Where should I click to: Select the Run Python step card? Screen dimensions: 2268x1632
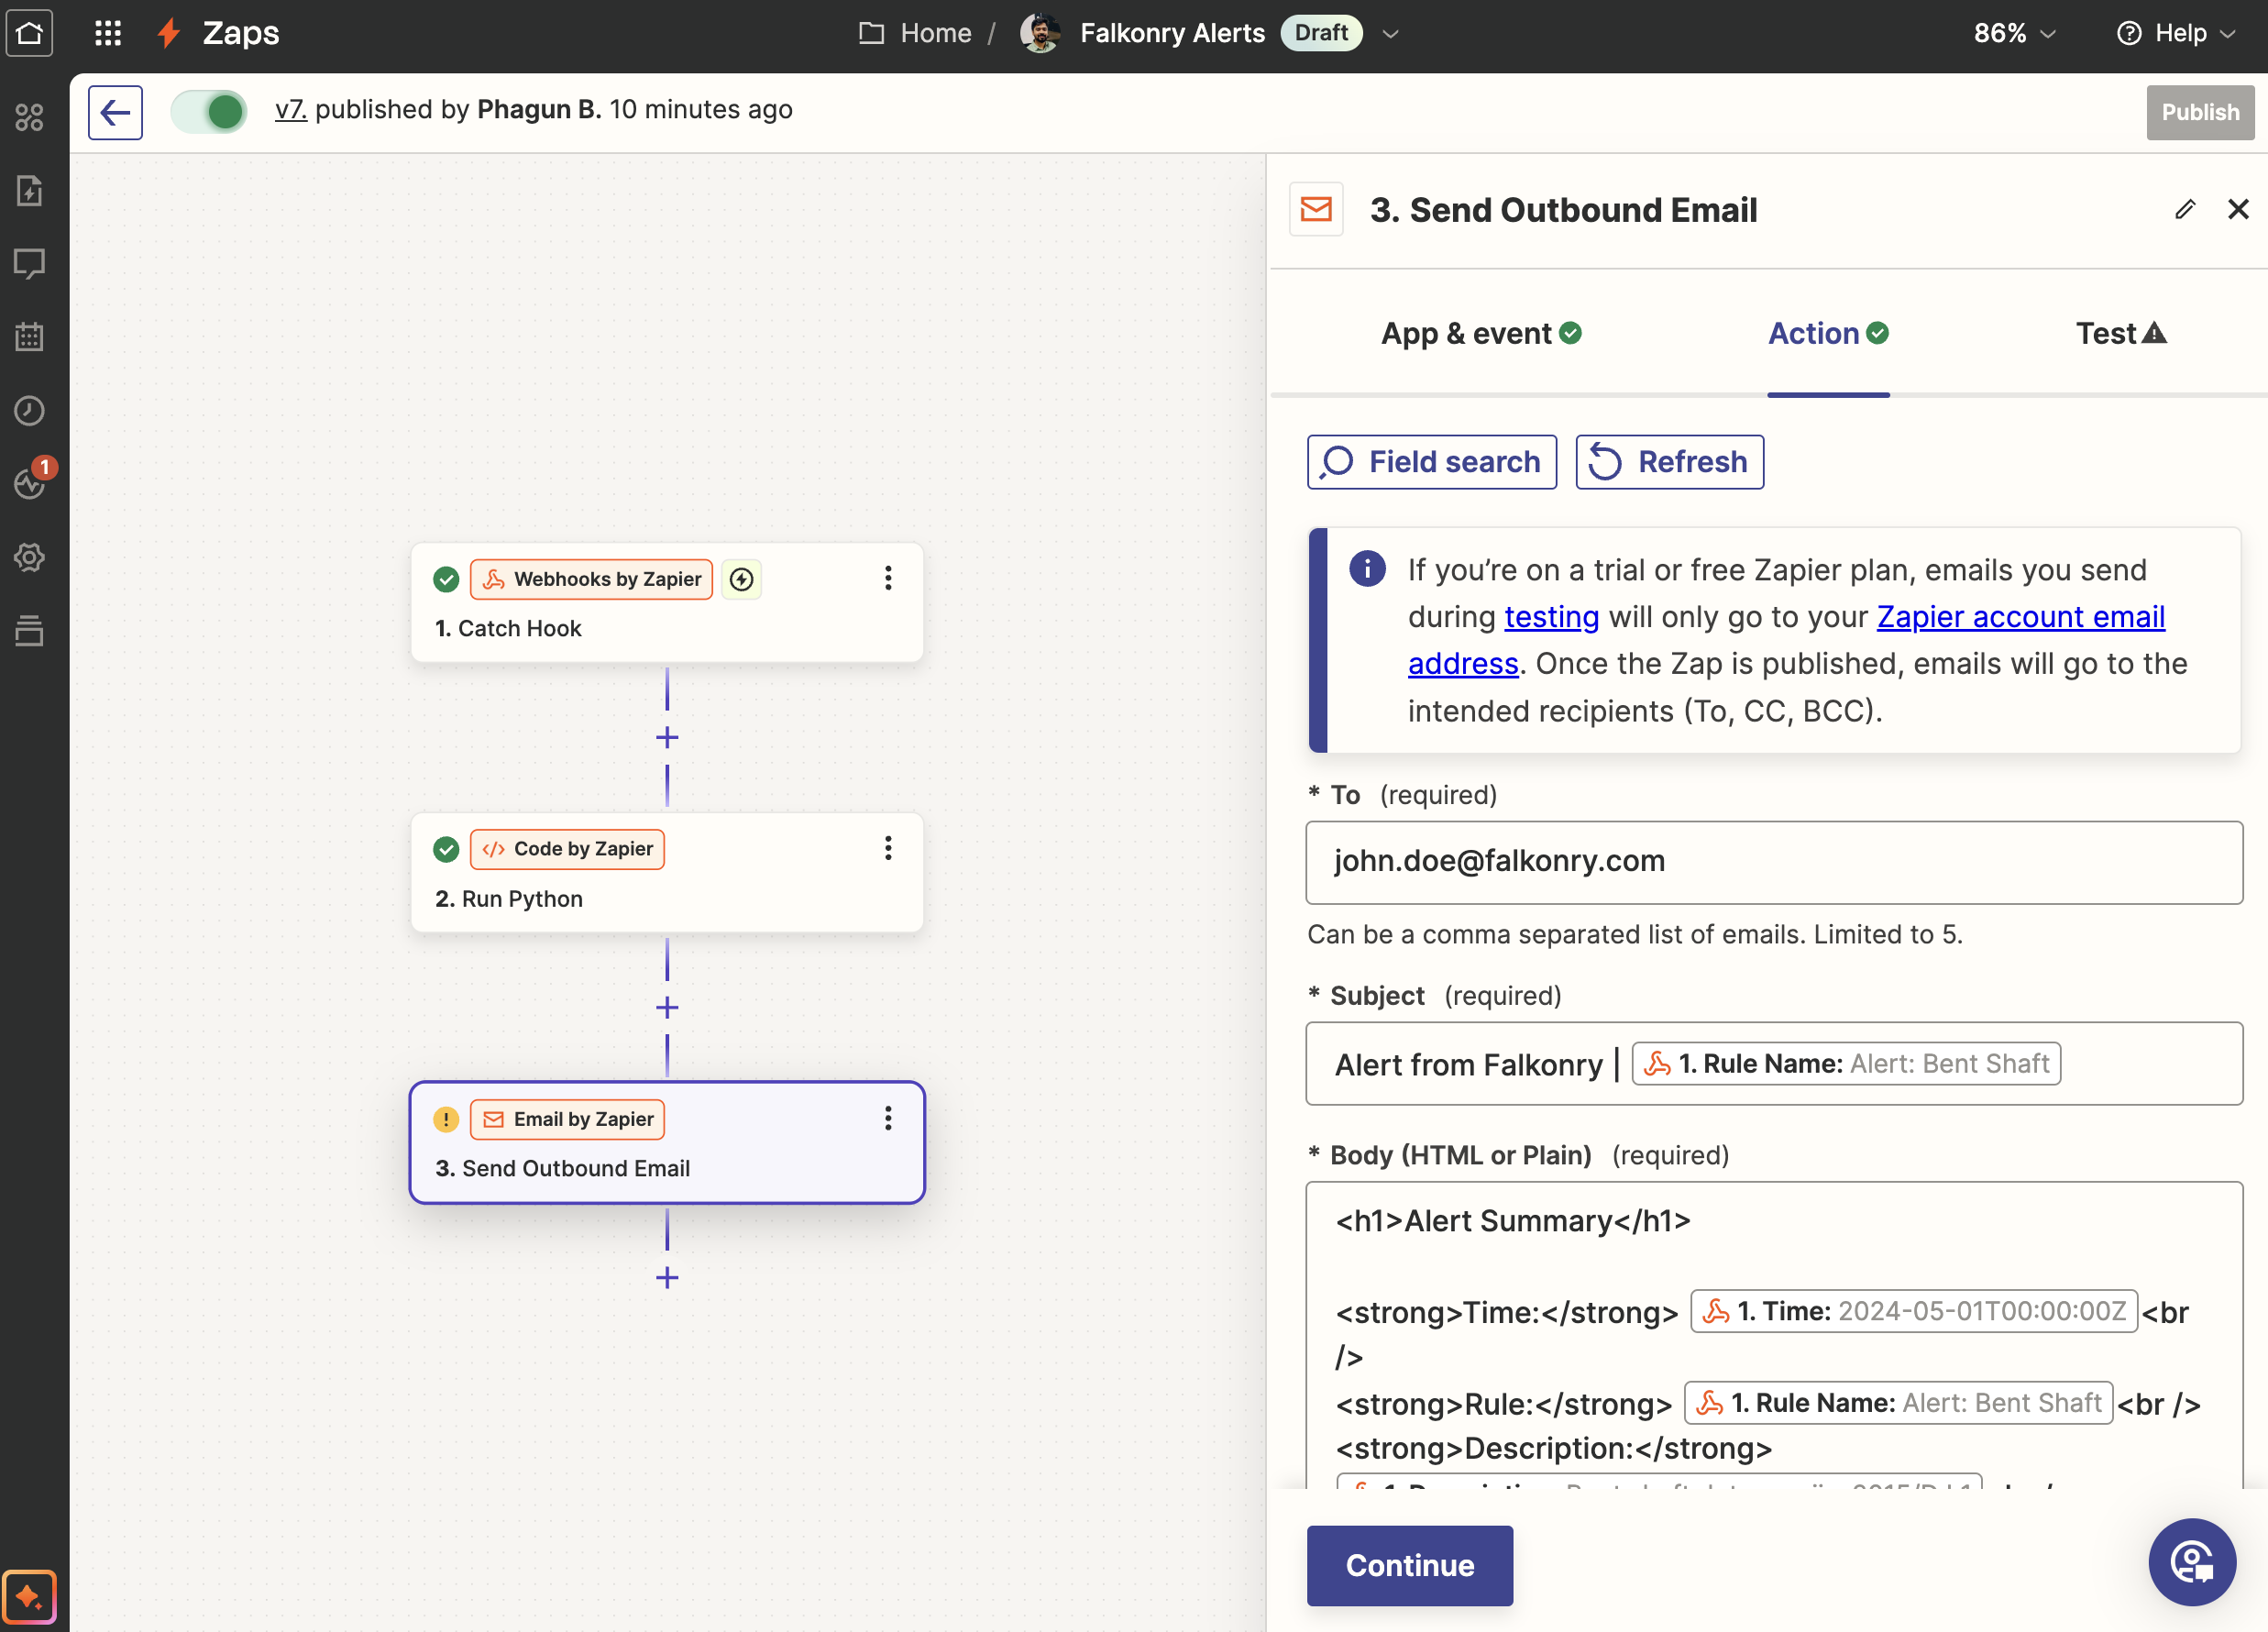click(667, 873)
